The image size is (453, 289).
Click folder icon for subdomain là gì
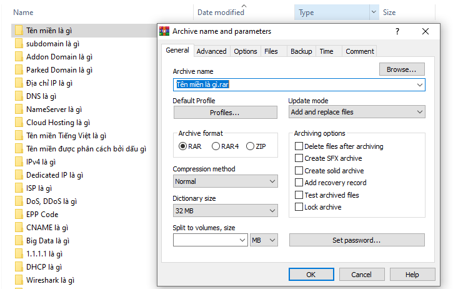[18, 44]
